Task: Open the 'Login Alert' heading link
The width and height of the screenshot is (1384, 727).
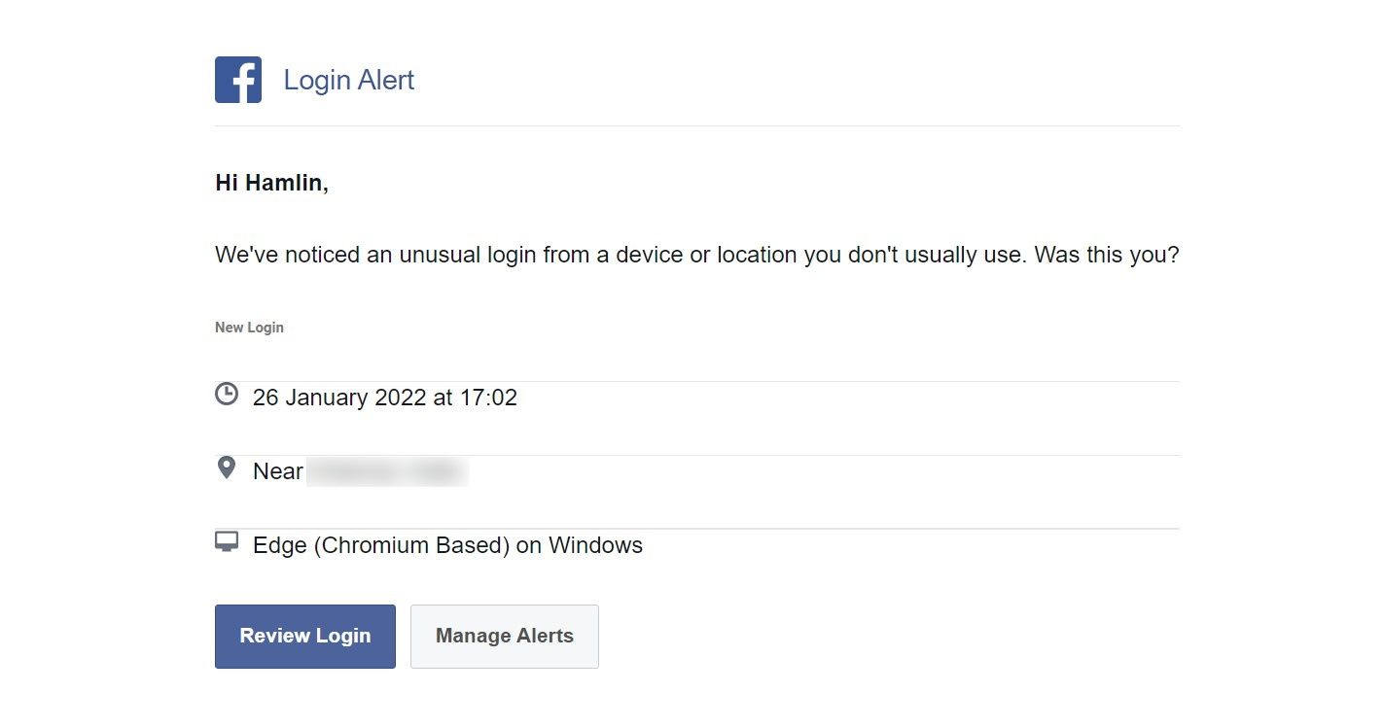Action: click(x=347, y=80)
